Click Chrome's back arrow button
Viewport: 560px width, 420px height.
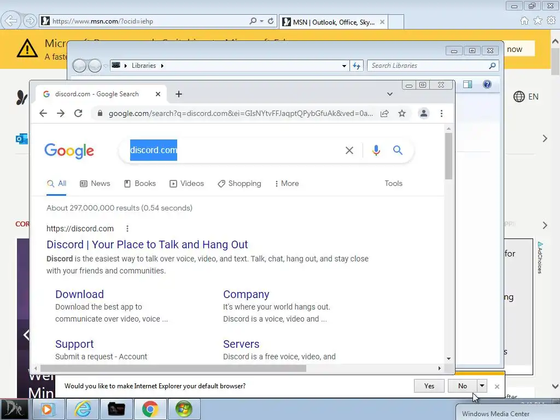point(43,113)
